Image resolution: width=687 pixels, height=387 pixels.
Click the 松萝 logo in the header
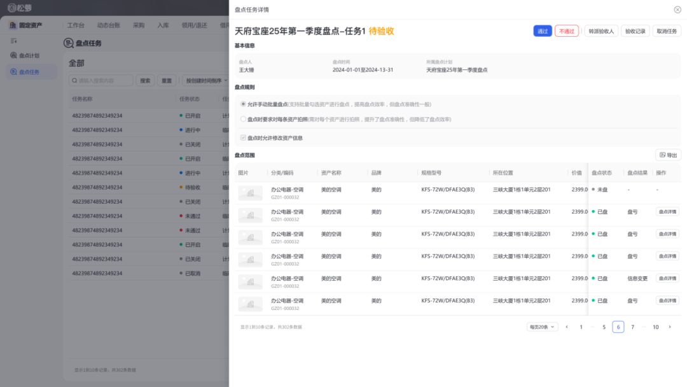(x=19, y=8)
